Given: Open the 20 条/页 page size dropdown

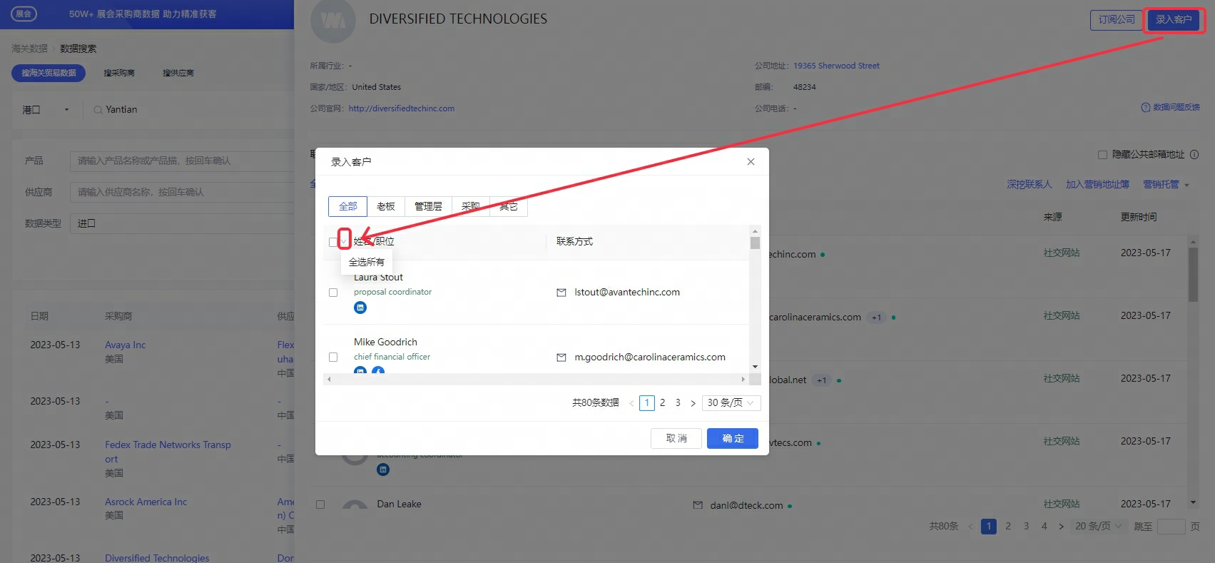Looking at the screenshot, I should coord(1099,527).
